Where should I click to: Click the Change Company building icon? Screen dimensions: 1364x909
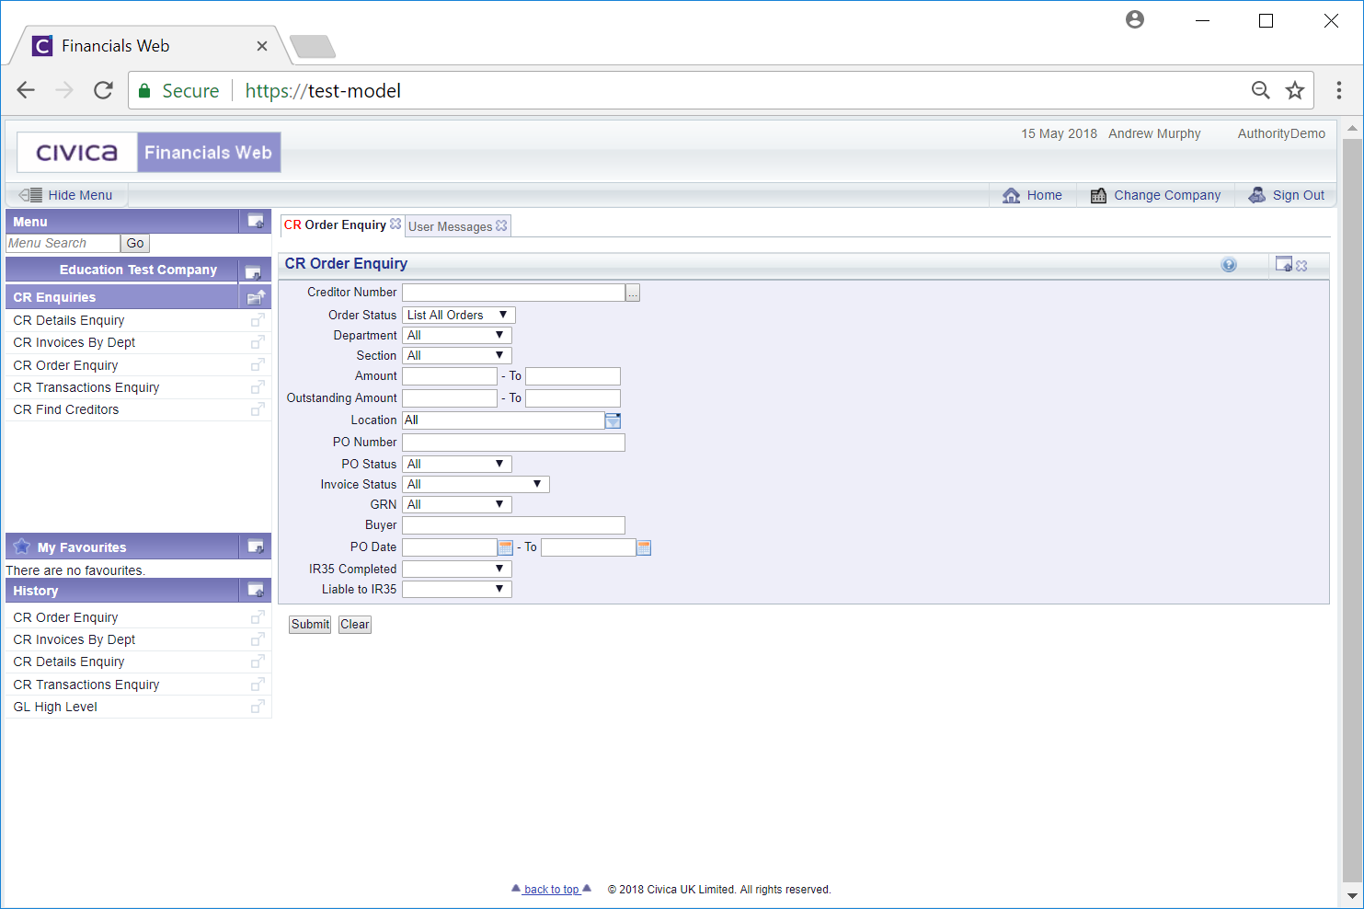(x=1098, y=195)
